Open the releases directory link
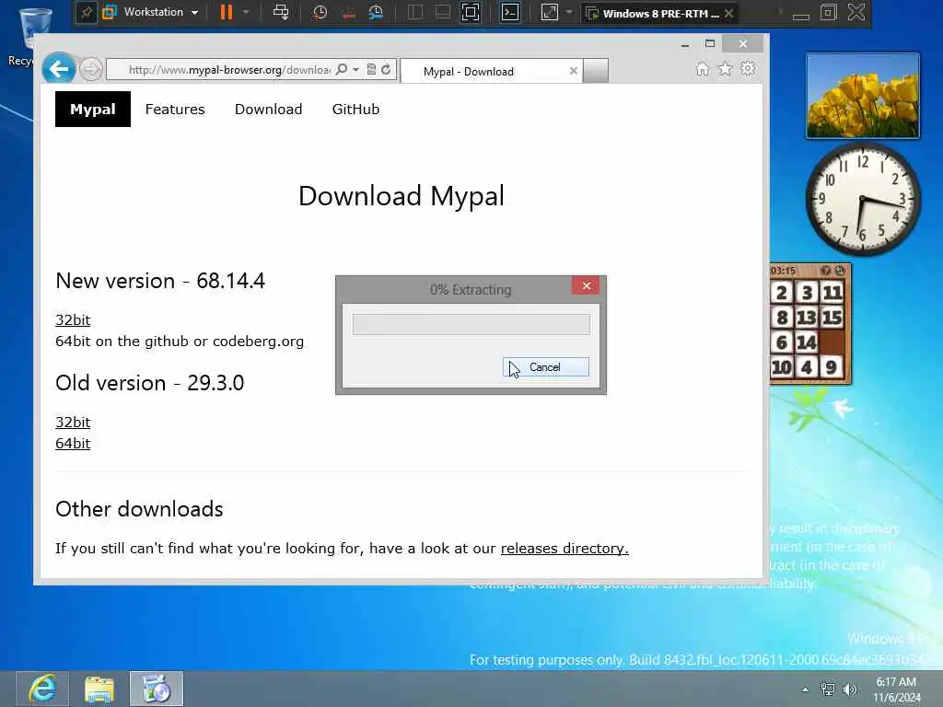The image size is (943, 707). tap(565, 549)
